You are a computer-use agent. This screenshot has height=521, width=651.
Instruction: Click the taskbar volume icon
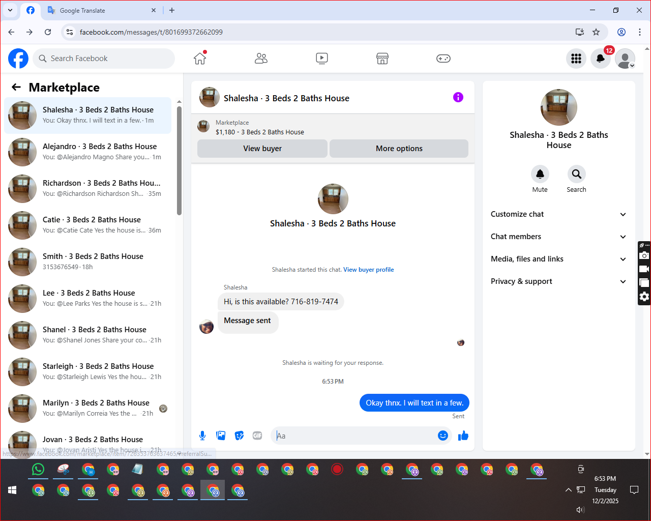point(580,509)
